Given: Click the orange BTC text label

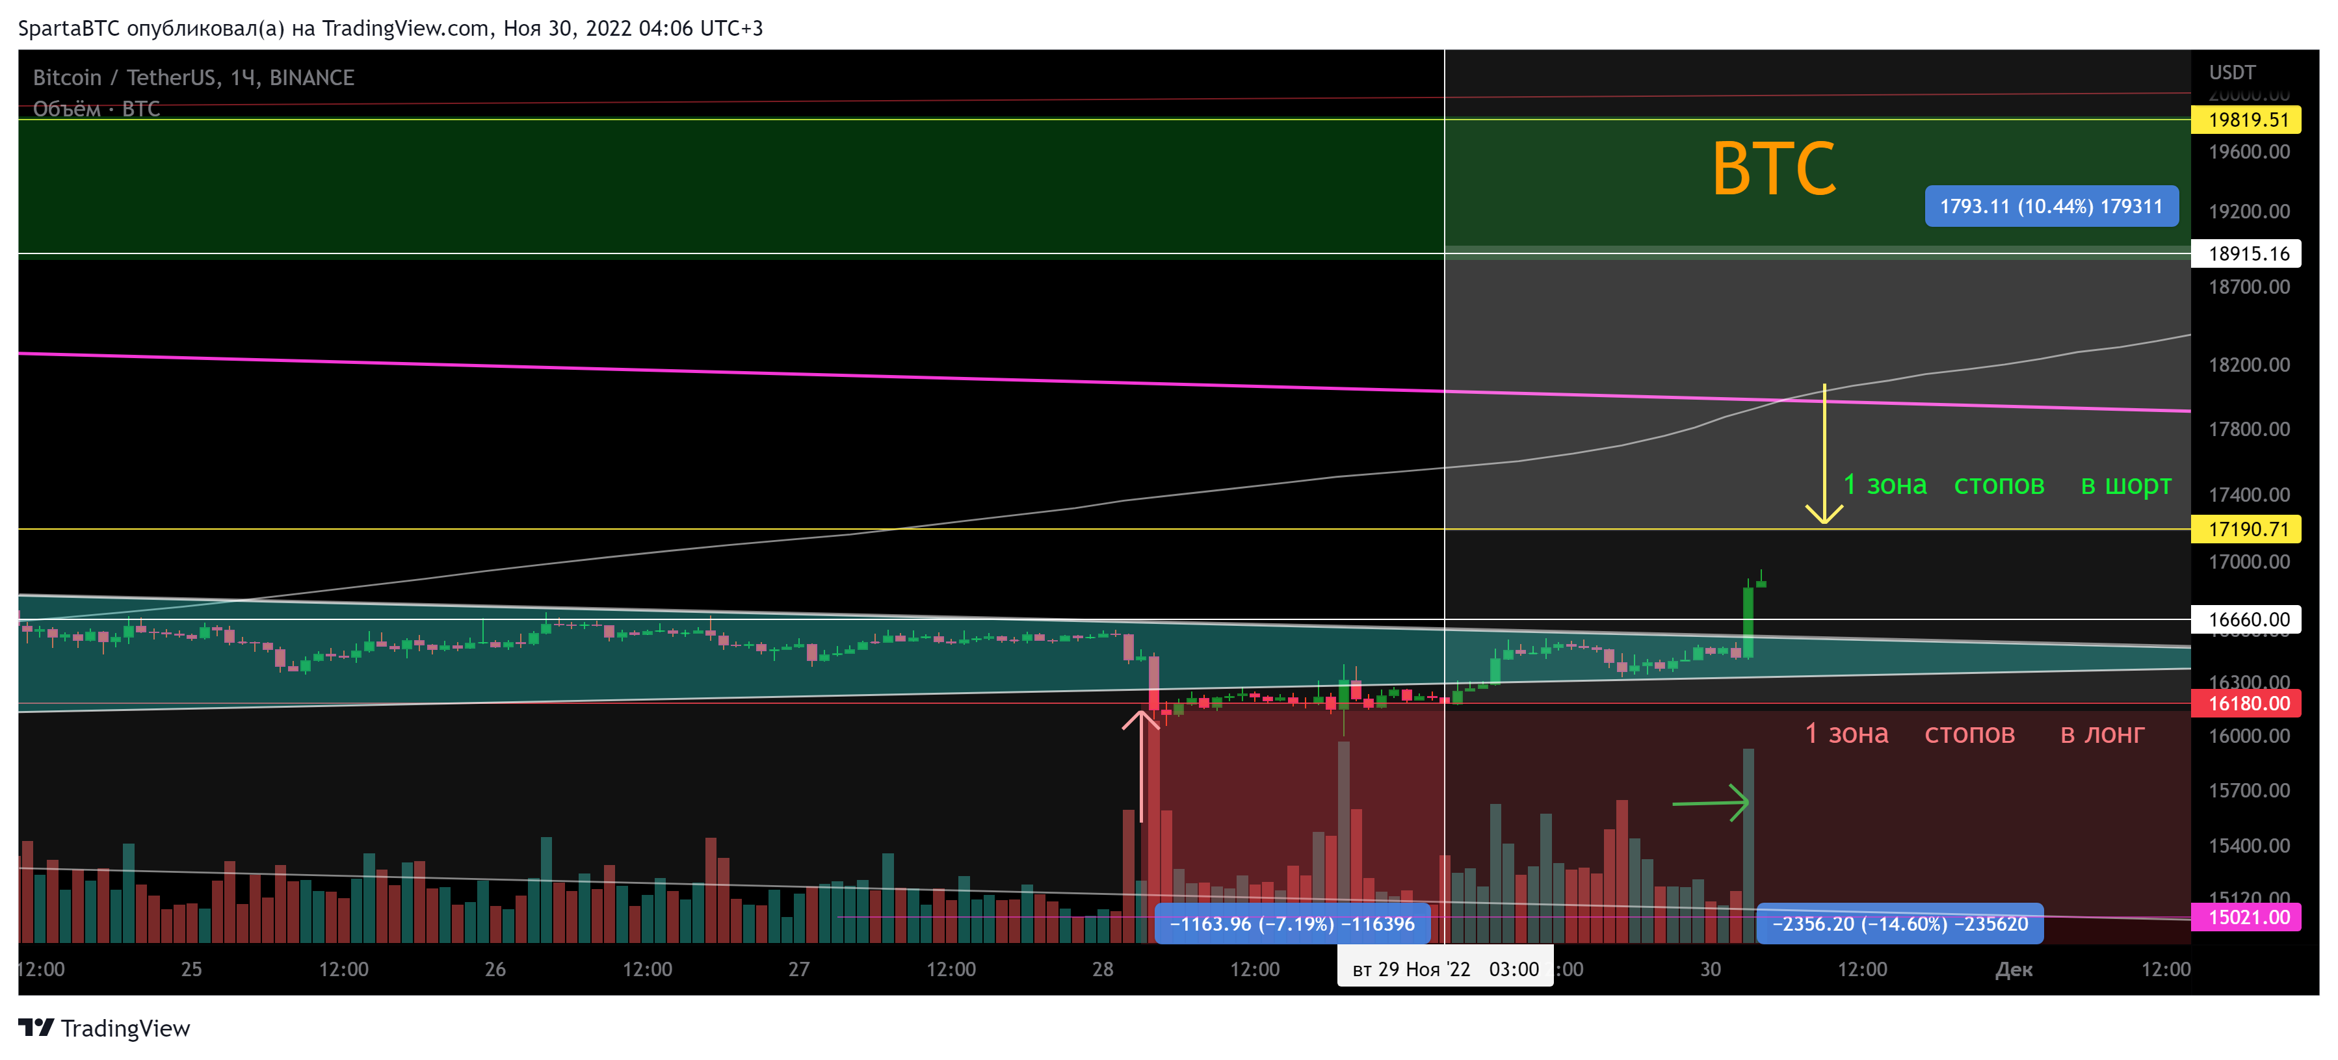Looking at the screenshot, I should [1774, 169].
